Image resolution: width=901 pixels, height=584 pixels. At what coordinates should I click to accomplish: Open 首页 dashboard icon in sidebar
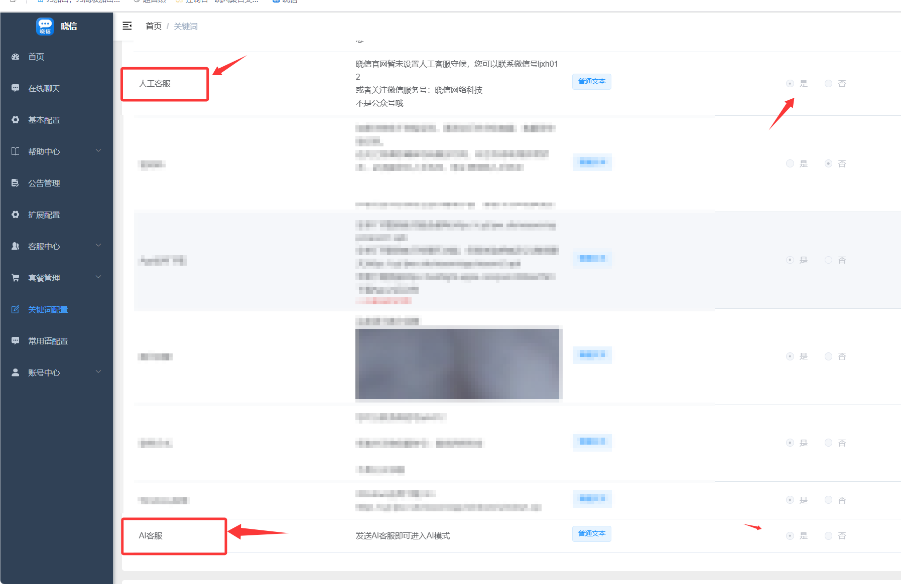pyautogui.click(x=16, y=57)
